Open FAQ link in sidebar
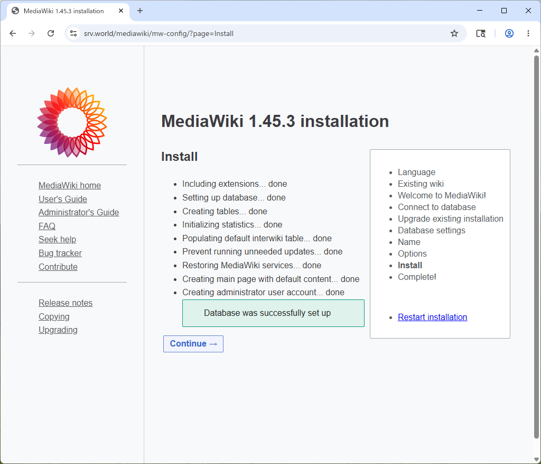Image resolution: width=541 pixels, height=464 pixels. click(x=47, y=226)
